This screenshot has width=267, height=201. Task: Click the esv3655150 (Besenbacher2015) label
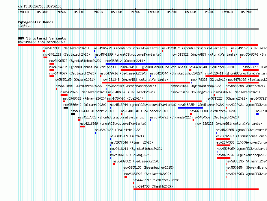(x=149, y=167)
